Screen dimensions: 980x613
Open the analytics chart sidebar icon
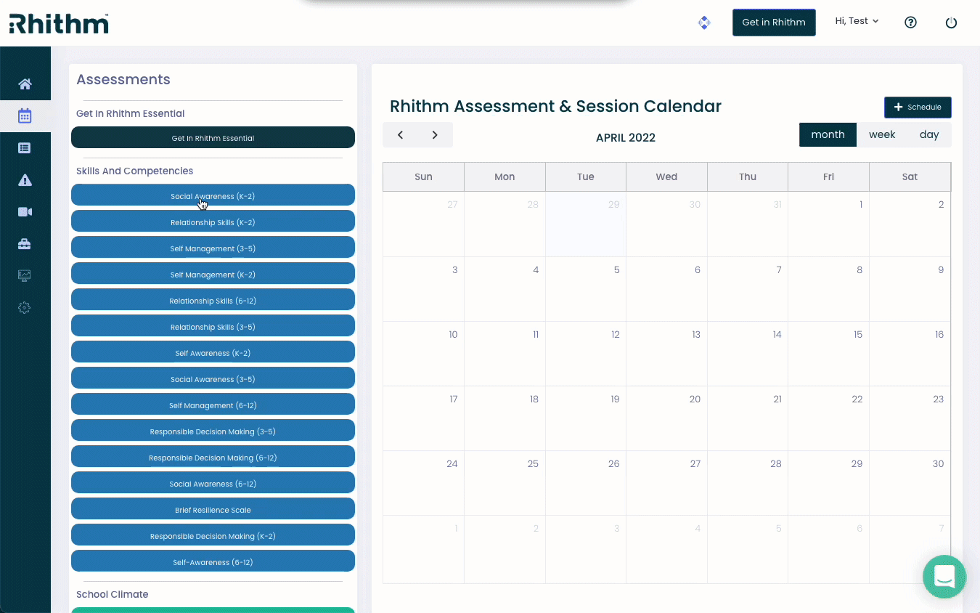tap(25, 276)
